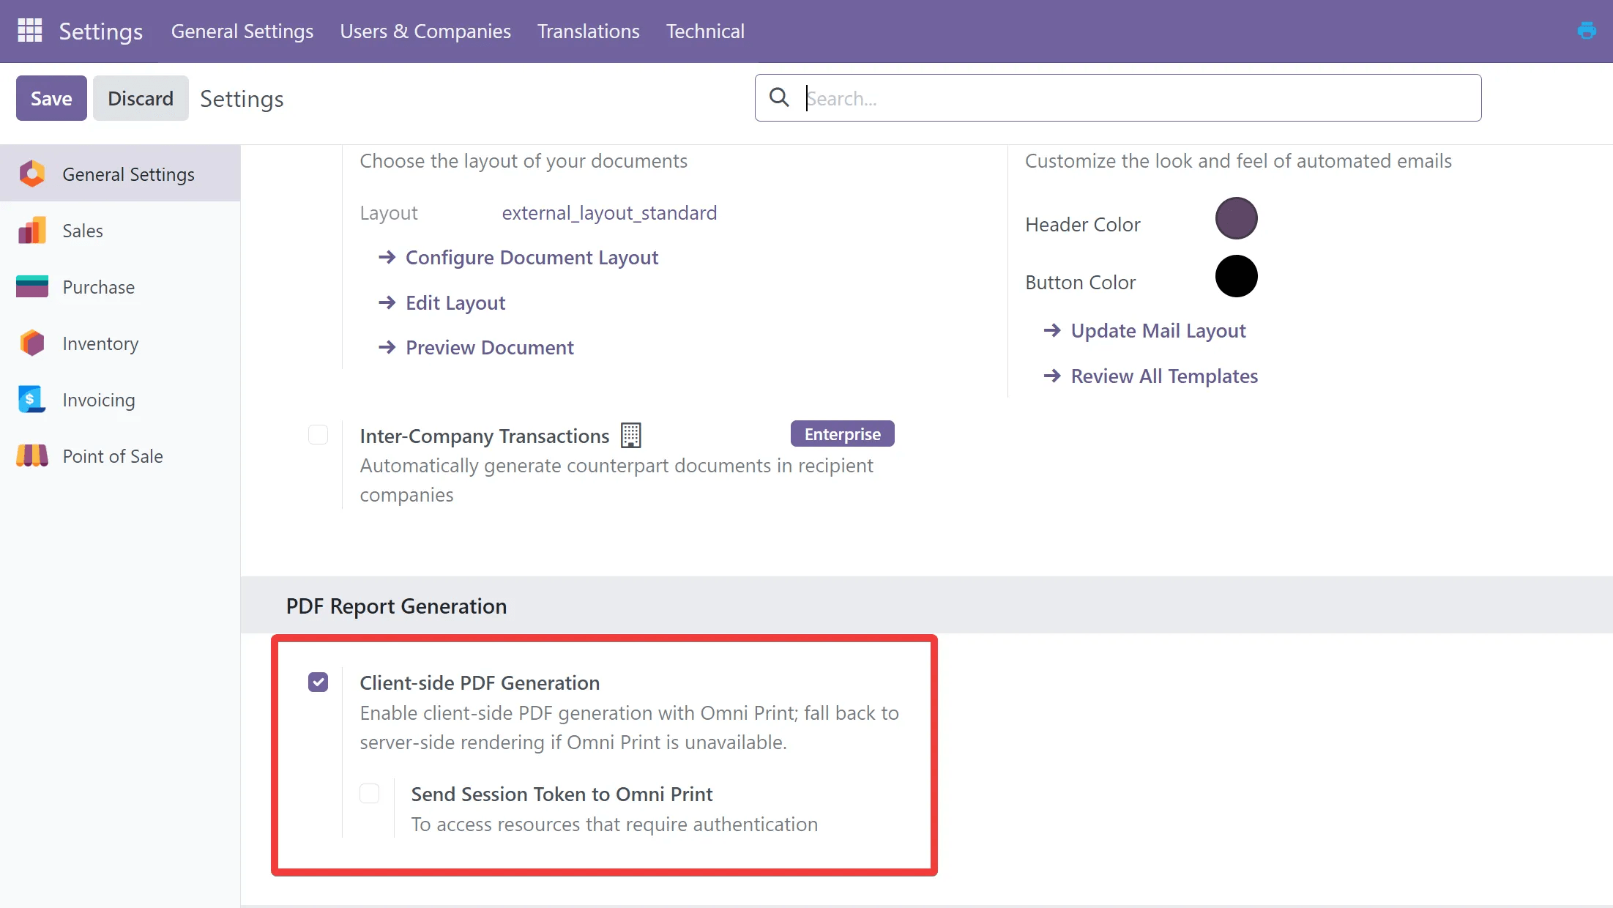Select the Point of Sale section
This screenshot has height=908, width=1613.
(113, 455)
